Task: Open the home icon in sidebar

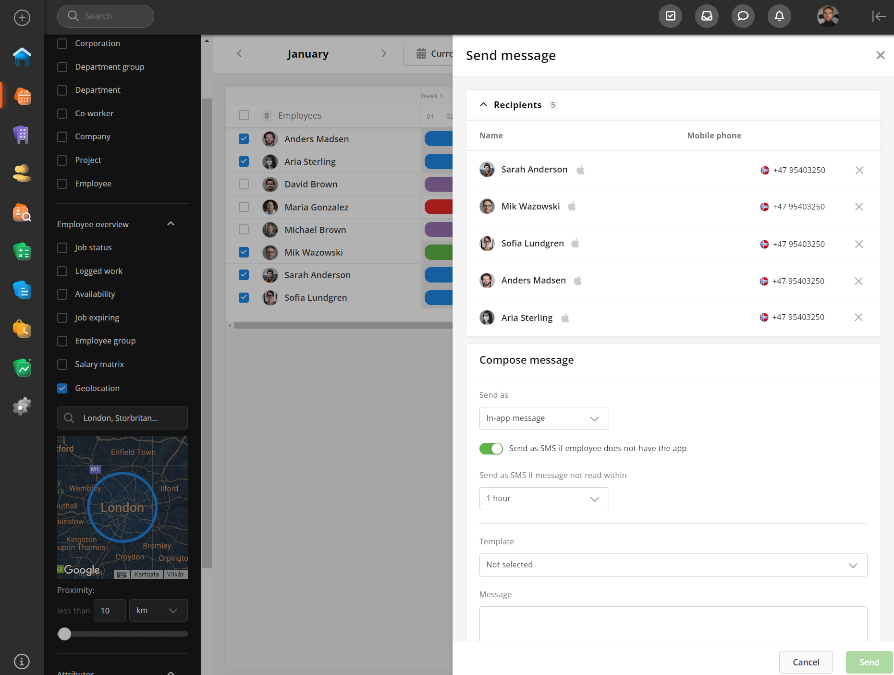Action: click(22, 57)
